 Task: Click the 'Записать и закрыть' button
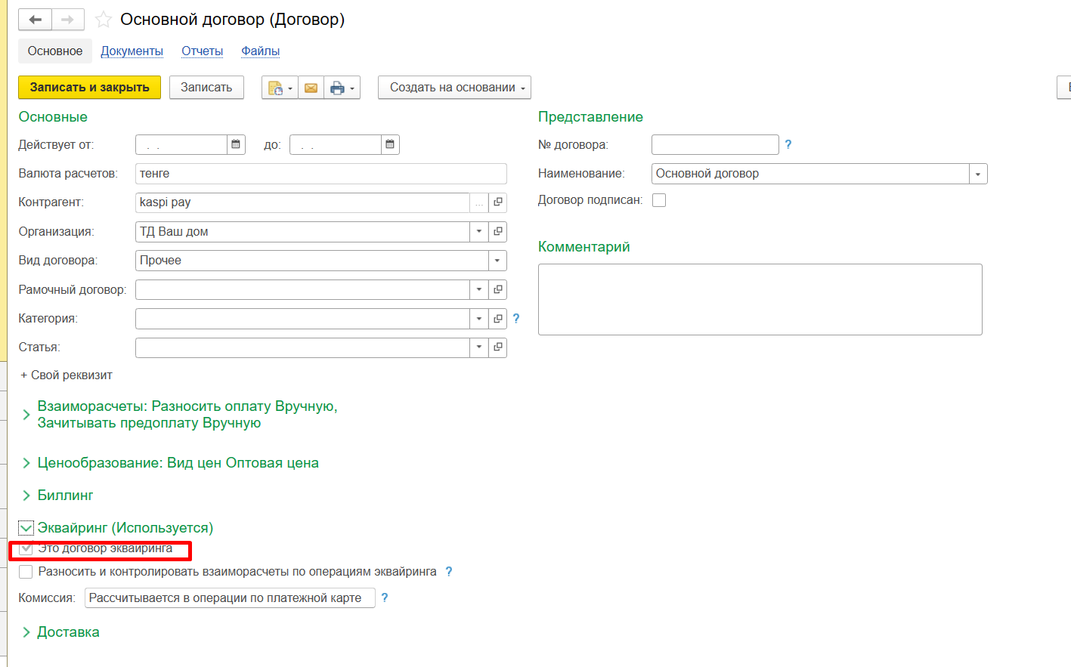(89, 88)
